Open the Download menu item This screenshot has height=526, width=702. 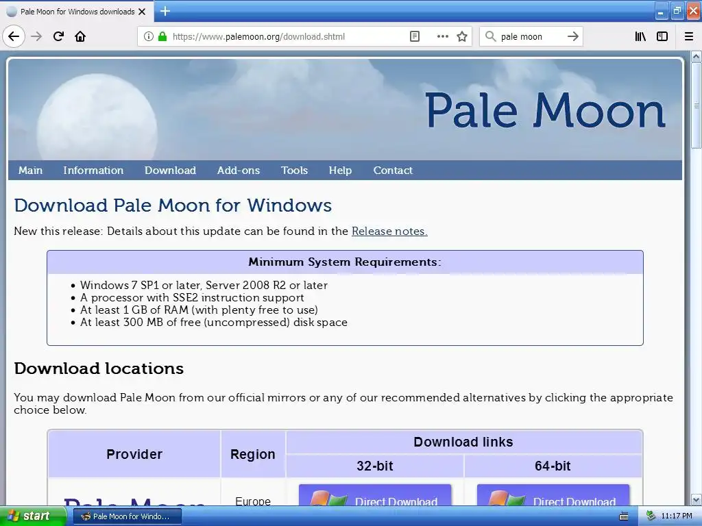click(170, 171)
